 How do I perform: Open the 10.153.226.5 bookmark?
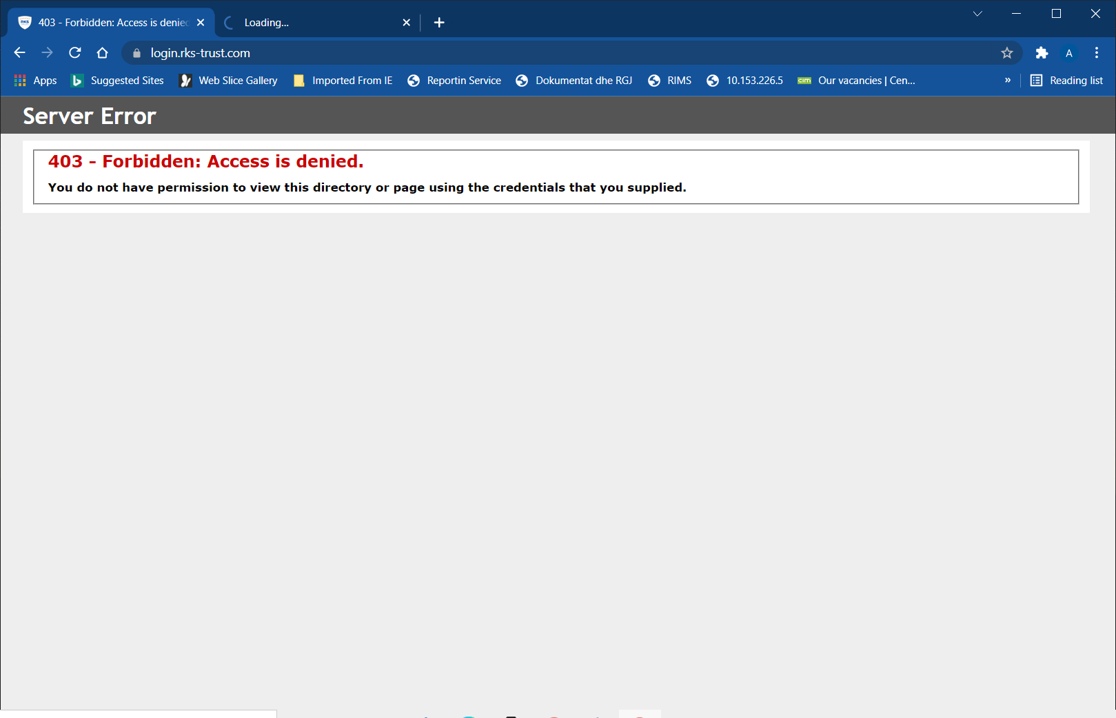[745, 81]
